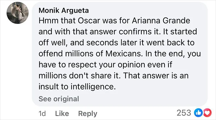Click Monik Argueta's round profile picture
This screenshot has height=120, width=216.
[18, 13]
